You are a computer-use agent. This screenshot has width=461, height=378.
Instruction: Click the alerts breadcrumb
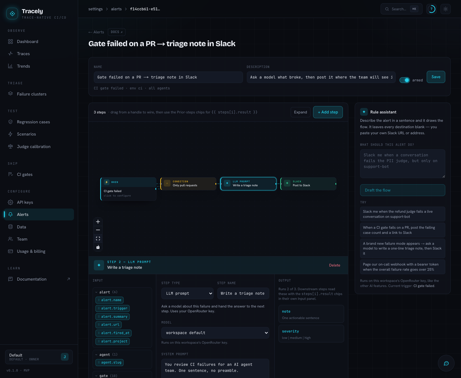116,9
